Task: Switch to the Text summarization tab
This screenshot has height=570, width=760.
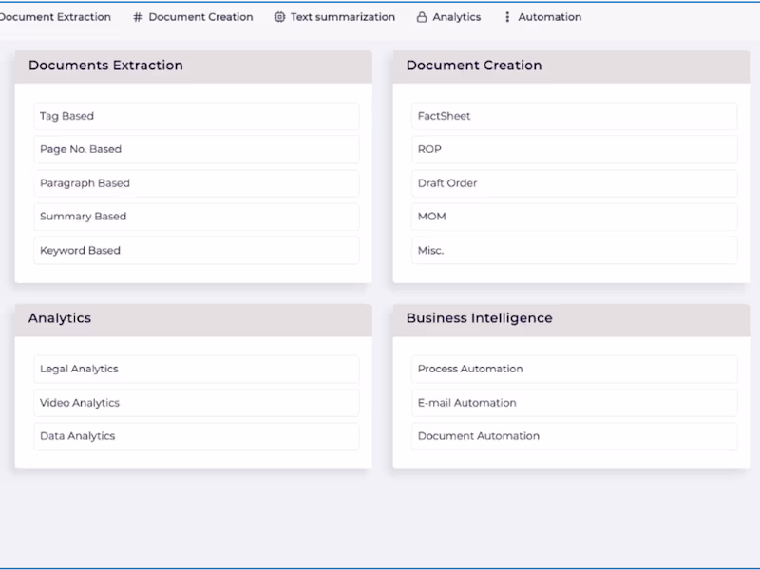Action: 342,17
